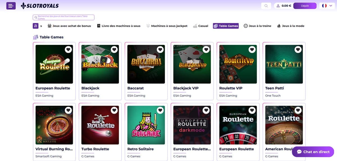Favorite Virtual Burning Roulette with heart
The image size is (337, 161).
(x=68, y=111)
